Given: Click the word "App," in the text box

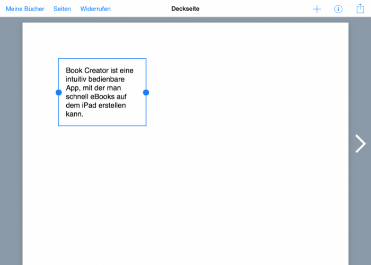Looking at the screenshot, I should click(x=75, y=88).
